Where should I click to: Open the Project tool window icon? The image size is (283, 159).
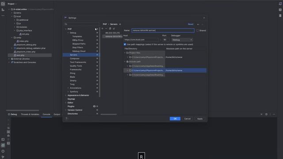click(x=3, y=4)
